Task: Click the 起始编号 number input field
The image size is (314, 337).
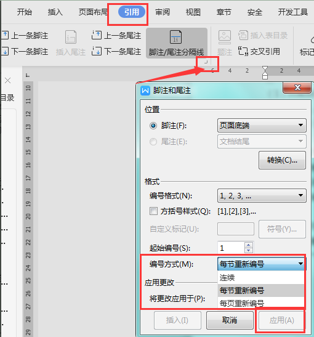Action: pyautogui.click(x=231, y=248)
